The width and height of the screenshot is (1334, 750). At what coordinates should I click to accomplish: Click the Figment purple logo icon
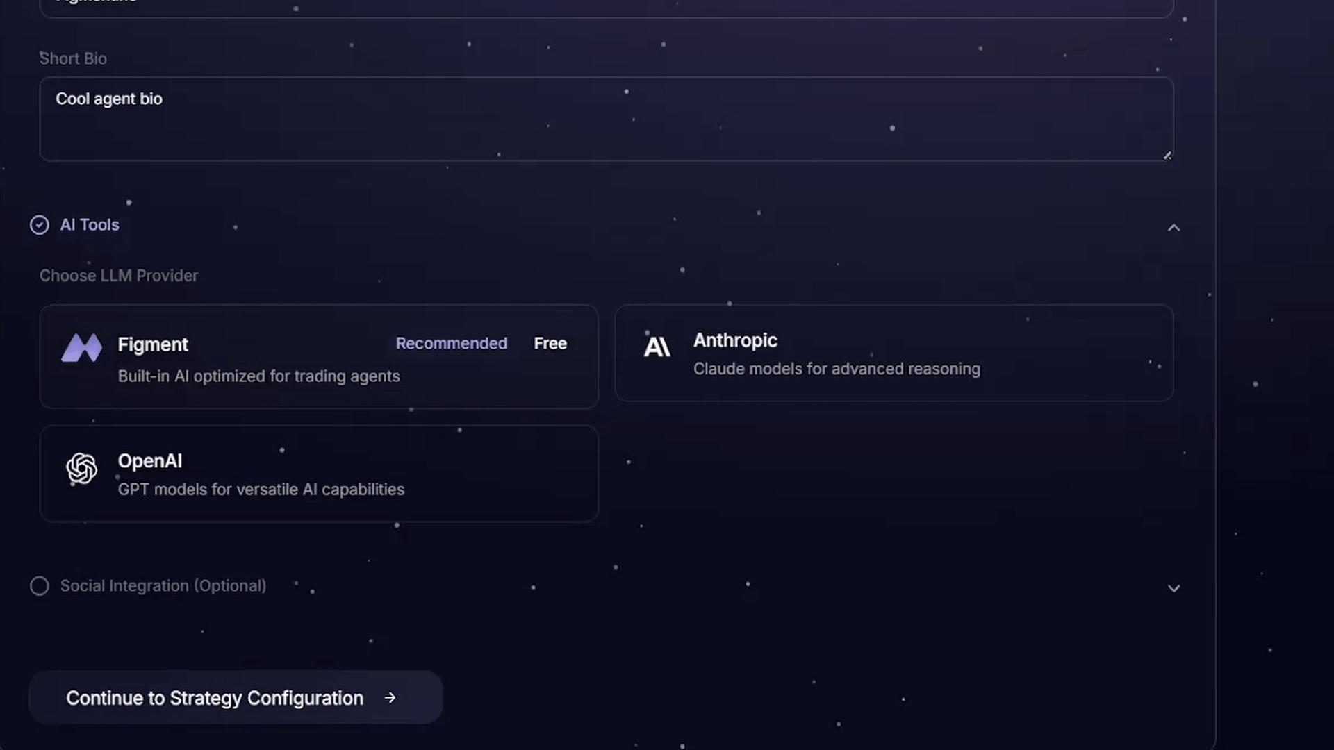point(81,348)
